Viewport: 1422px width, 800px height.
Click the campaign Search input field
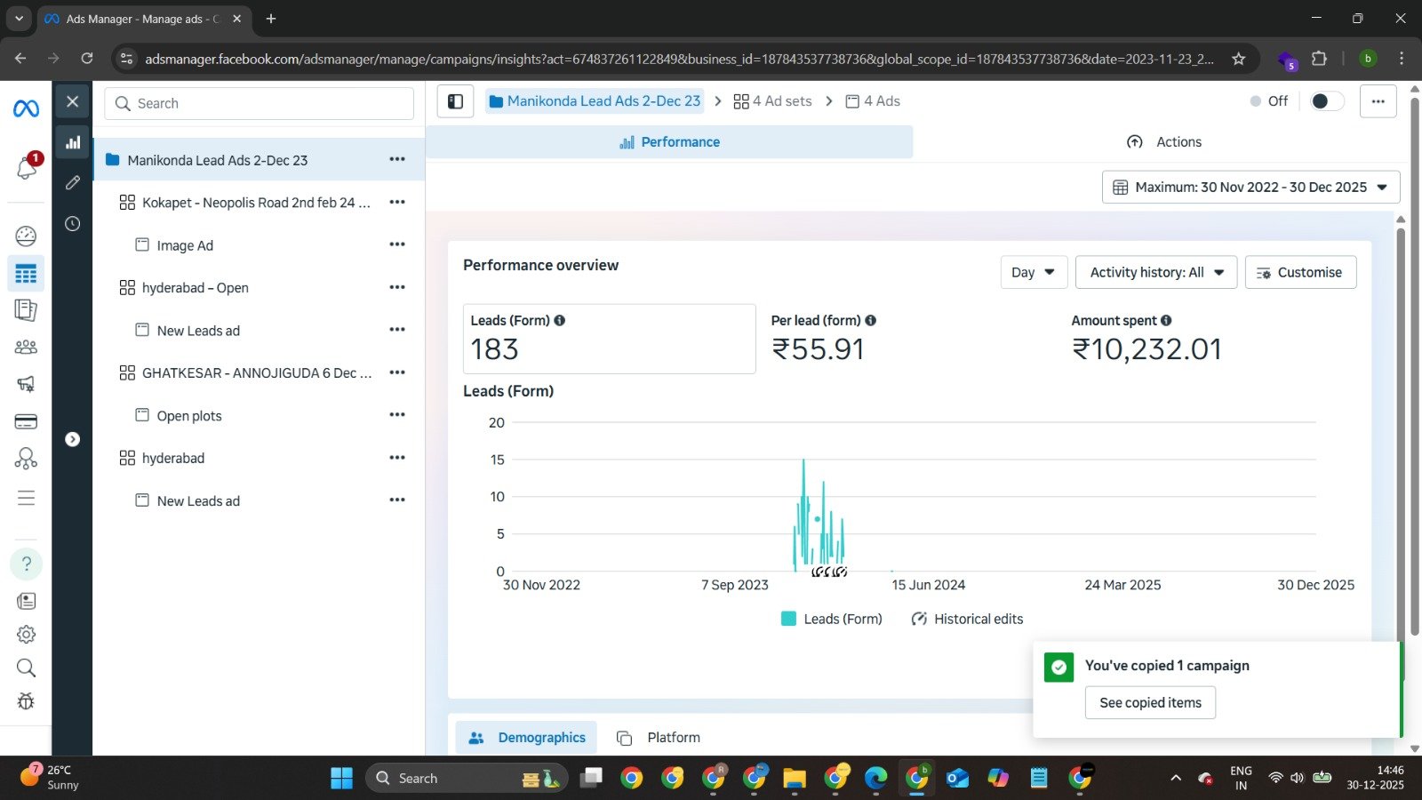click(260, 103)
